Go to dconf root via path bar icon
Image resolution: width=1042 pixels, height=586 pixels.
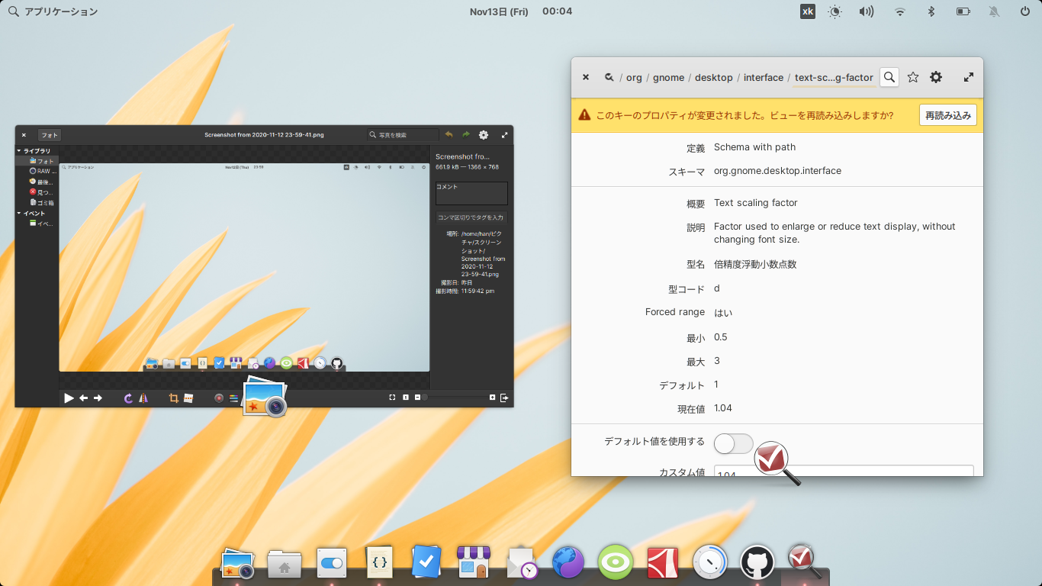pyautogui.click(x=609, y=77)
